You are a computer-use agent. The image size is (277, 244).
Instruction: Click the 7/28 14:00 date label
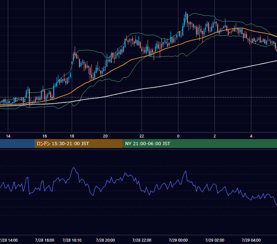[9, 240]
